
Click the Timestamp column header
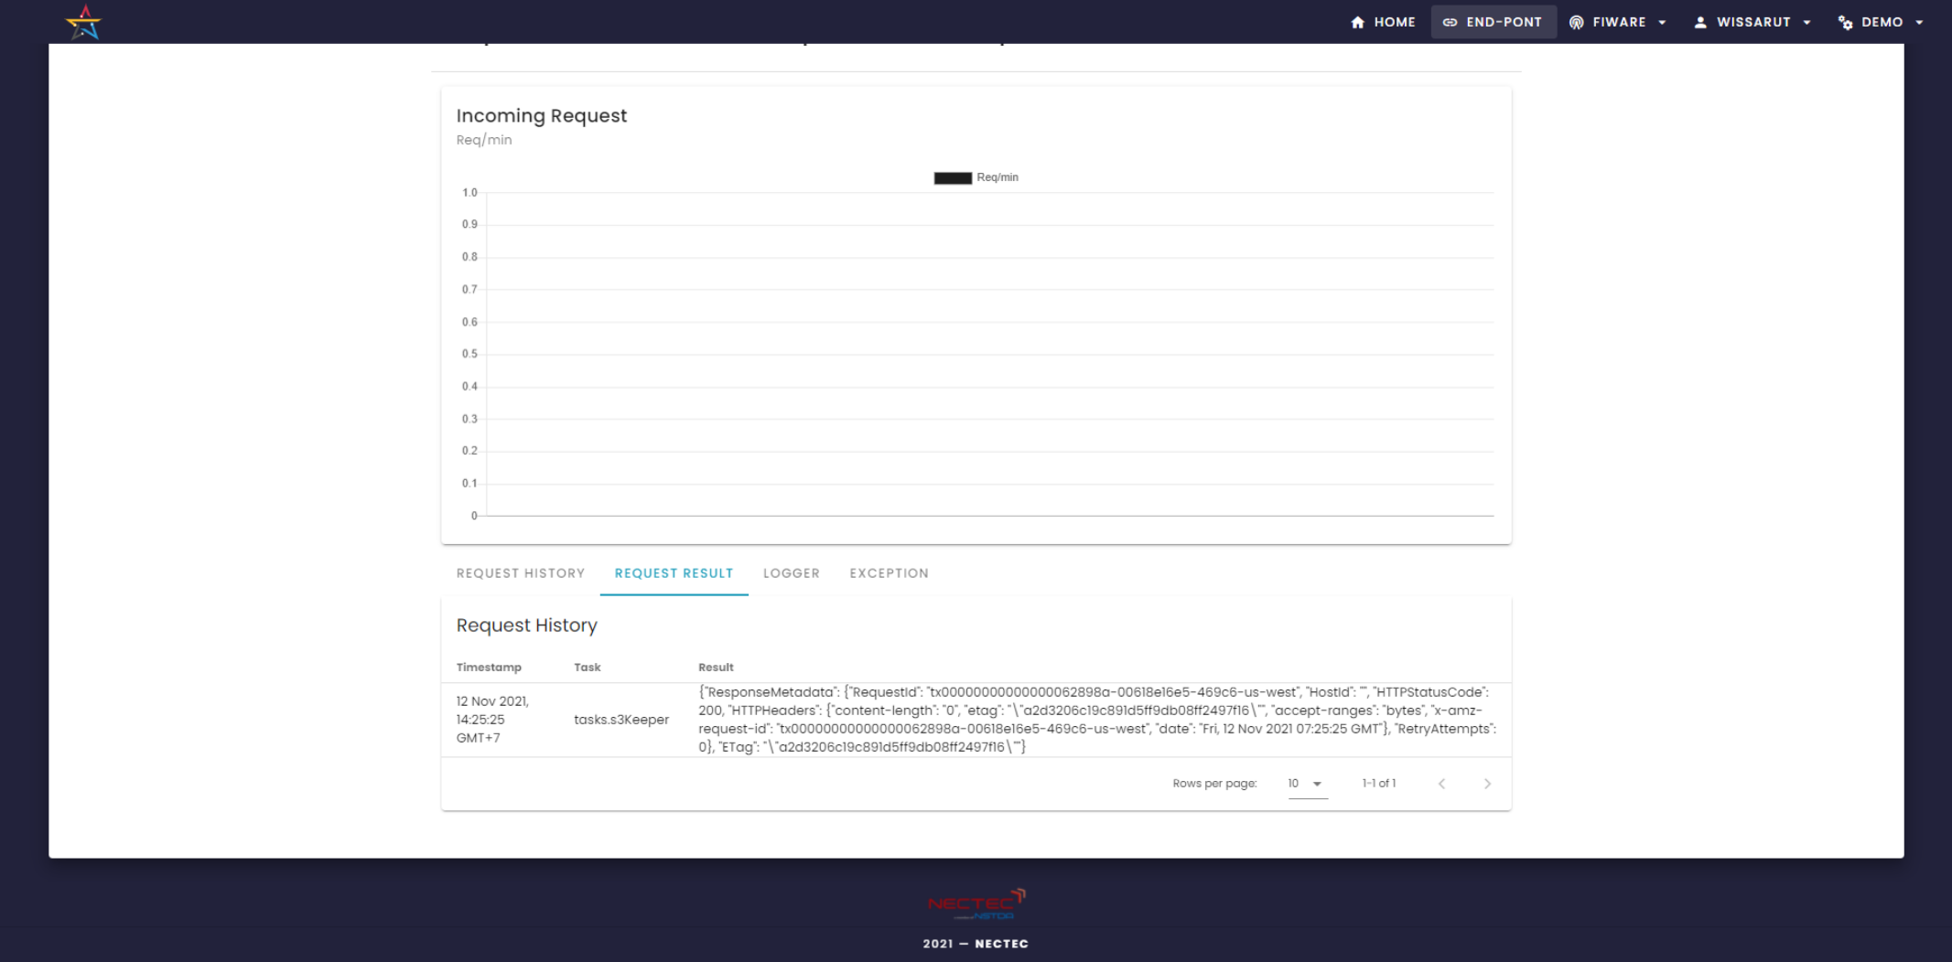pos(489,668)
